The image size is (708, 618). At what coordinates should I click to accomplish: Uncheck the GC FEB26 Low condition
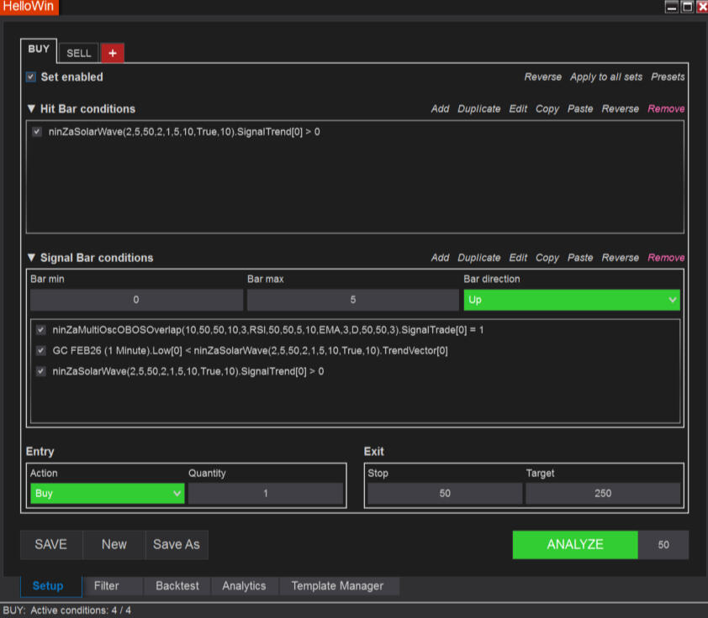[41, 350]
